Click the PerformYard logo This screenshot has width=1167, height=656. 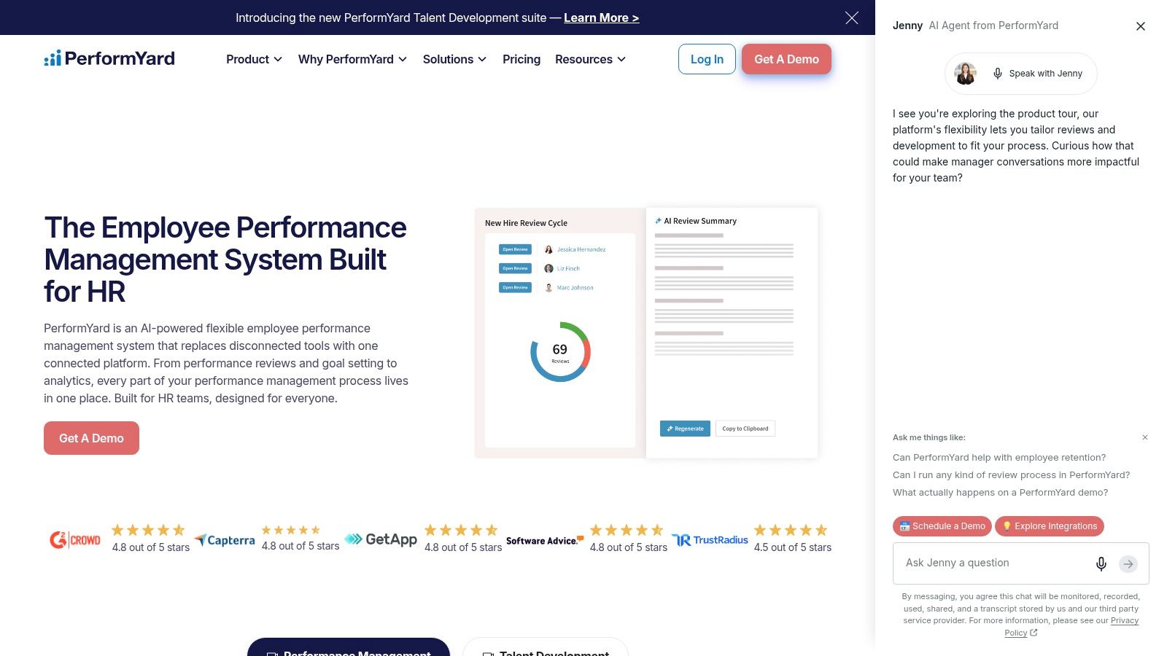[109, 58]
